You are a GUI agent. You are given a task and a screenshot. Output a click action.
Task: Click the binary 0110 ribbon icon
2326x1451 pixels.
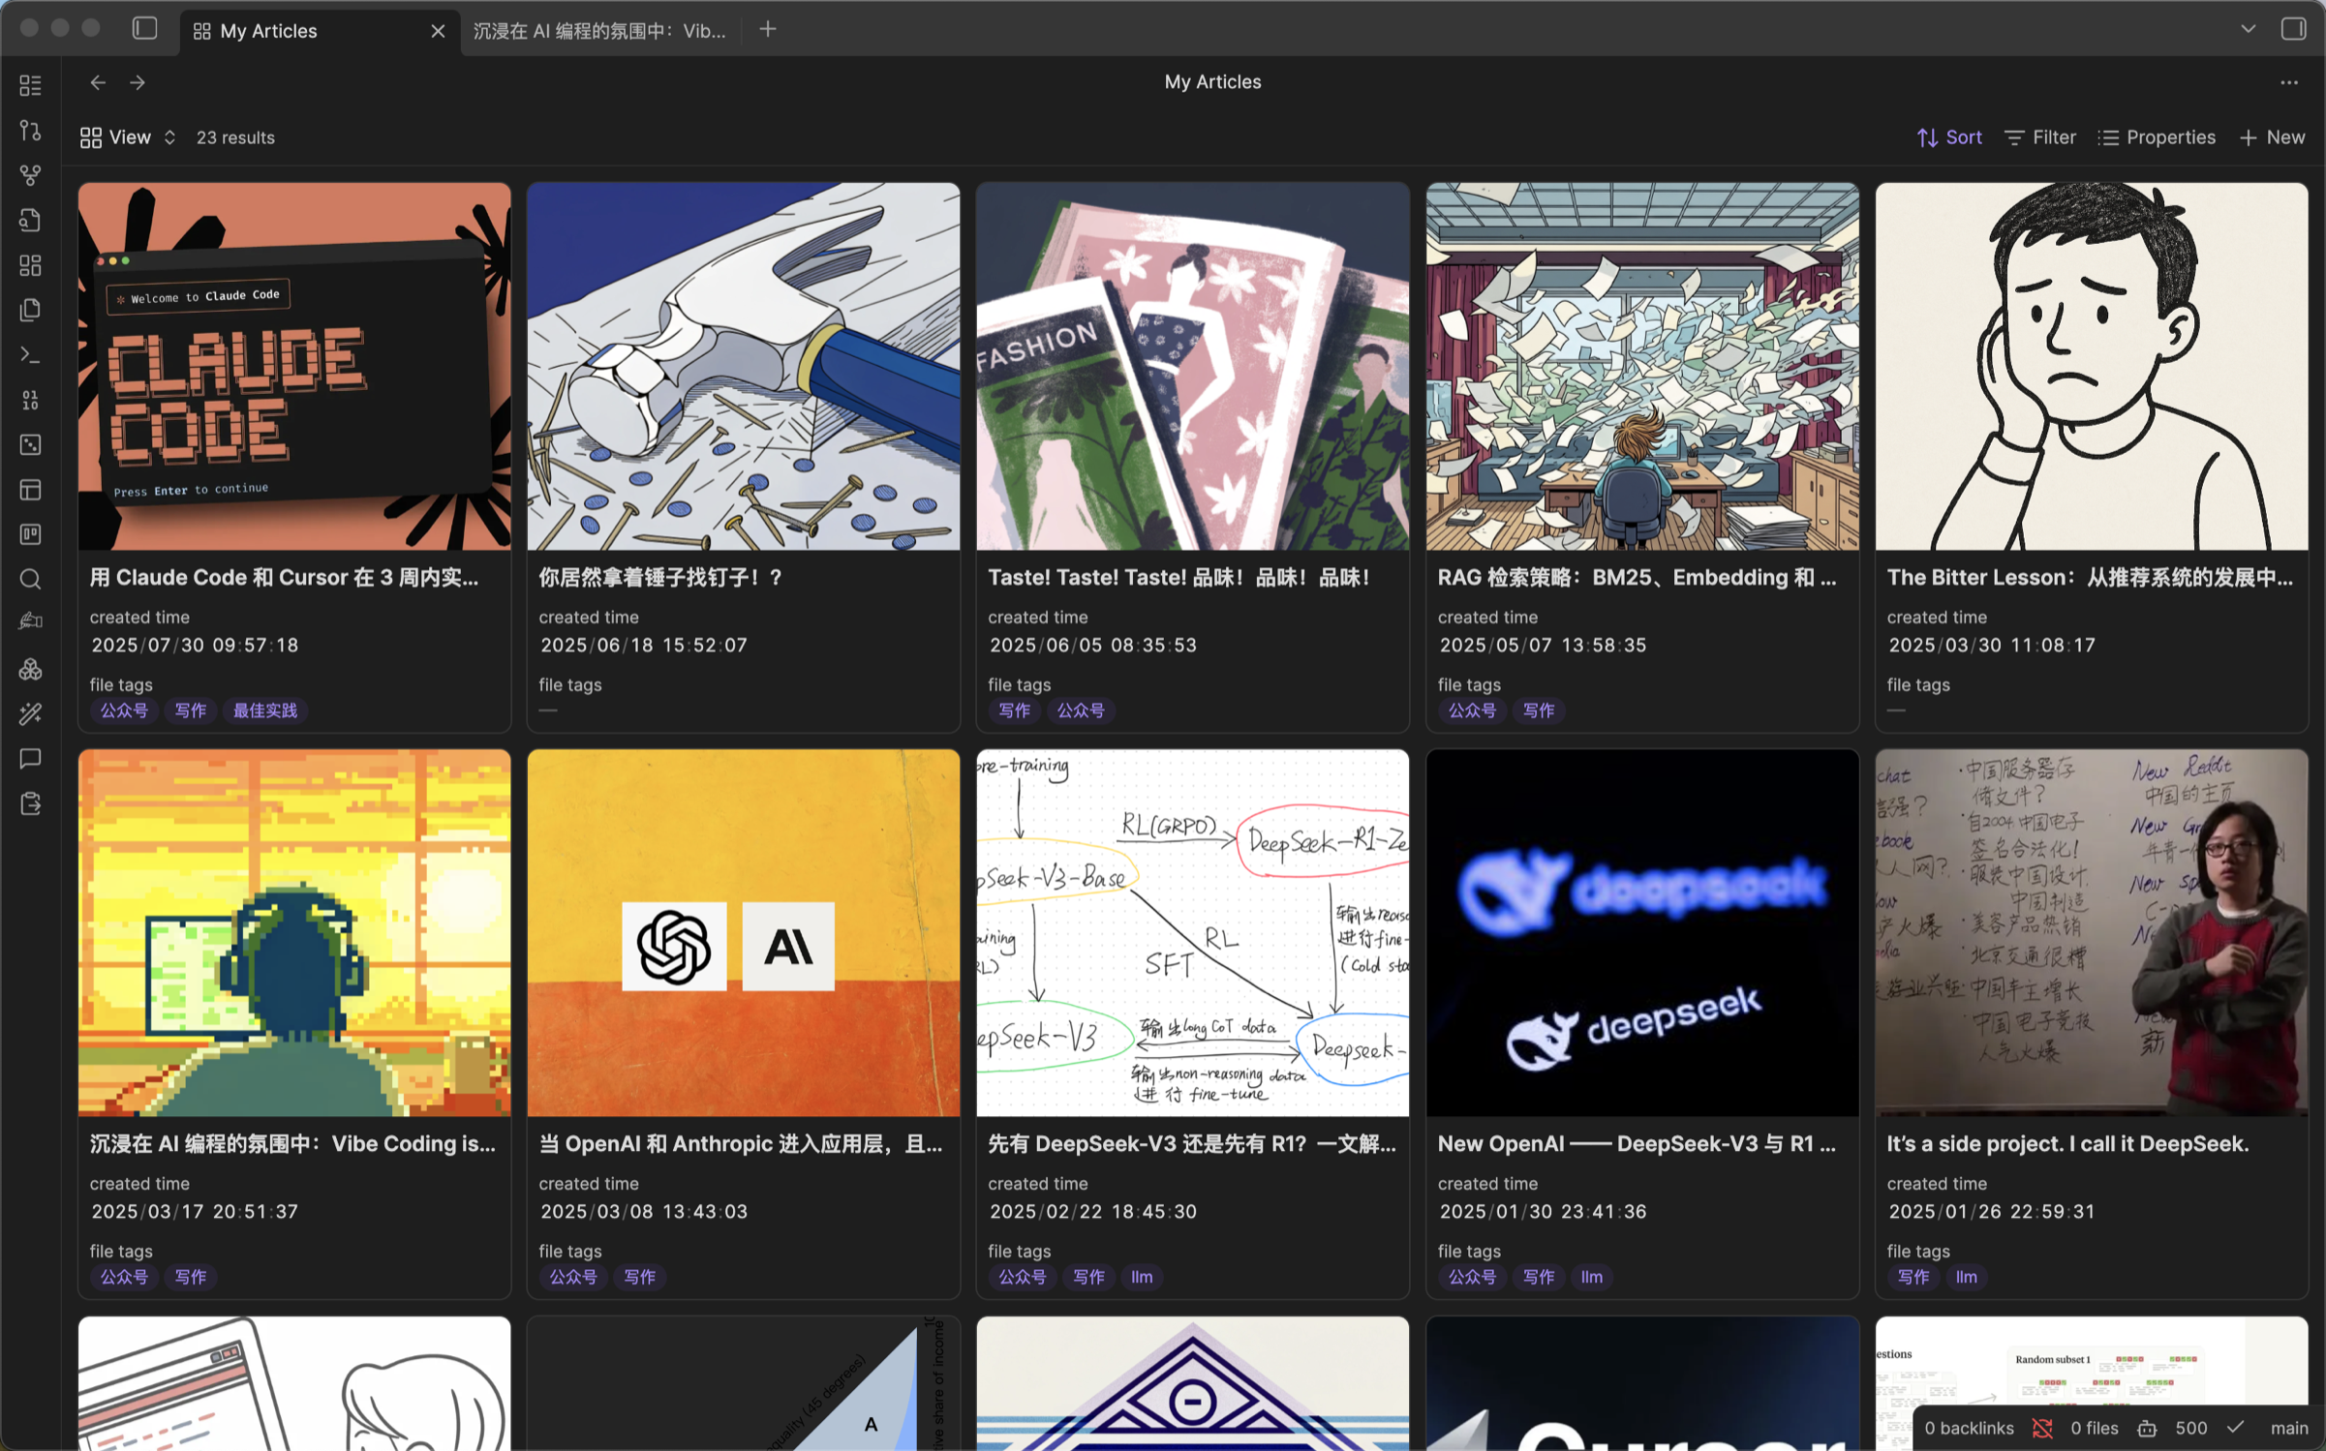pyautogui.click(x=30, y=400)
